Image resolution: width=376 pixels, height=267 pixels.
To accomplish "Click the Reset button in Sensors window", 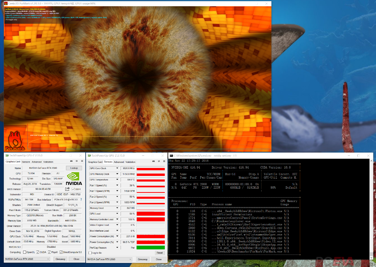I will pos(160,253).
